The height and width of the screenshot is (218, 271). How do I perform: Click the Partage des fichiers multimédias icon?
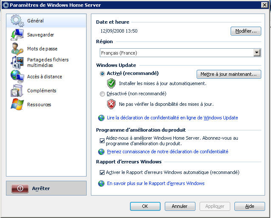(17, 62)
